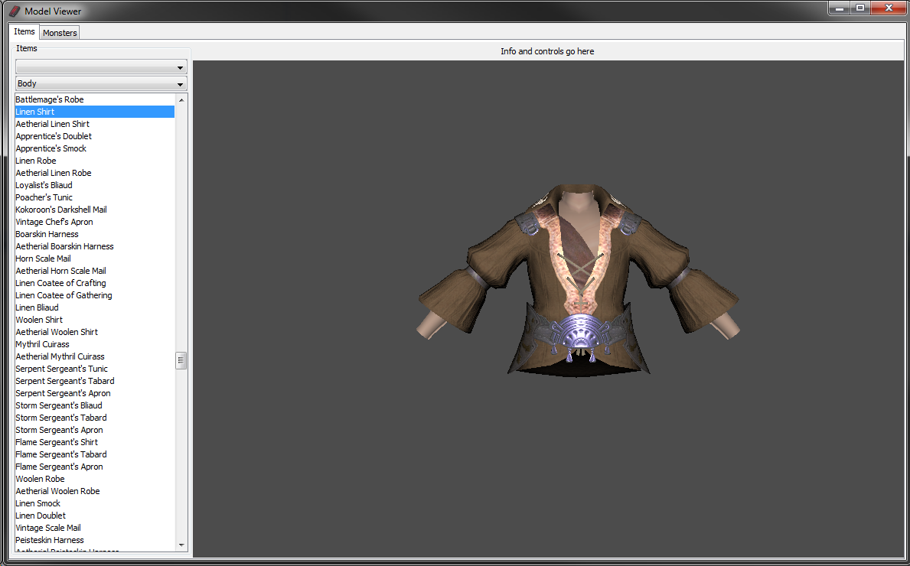Click the Model Viewer title bar icon
This screenshot has width=910, height=566.
(x=15, y=11)
